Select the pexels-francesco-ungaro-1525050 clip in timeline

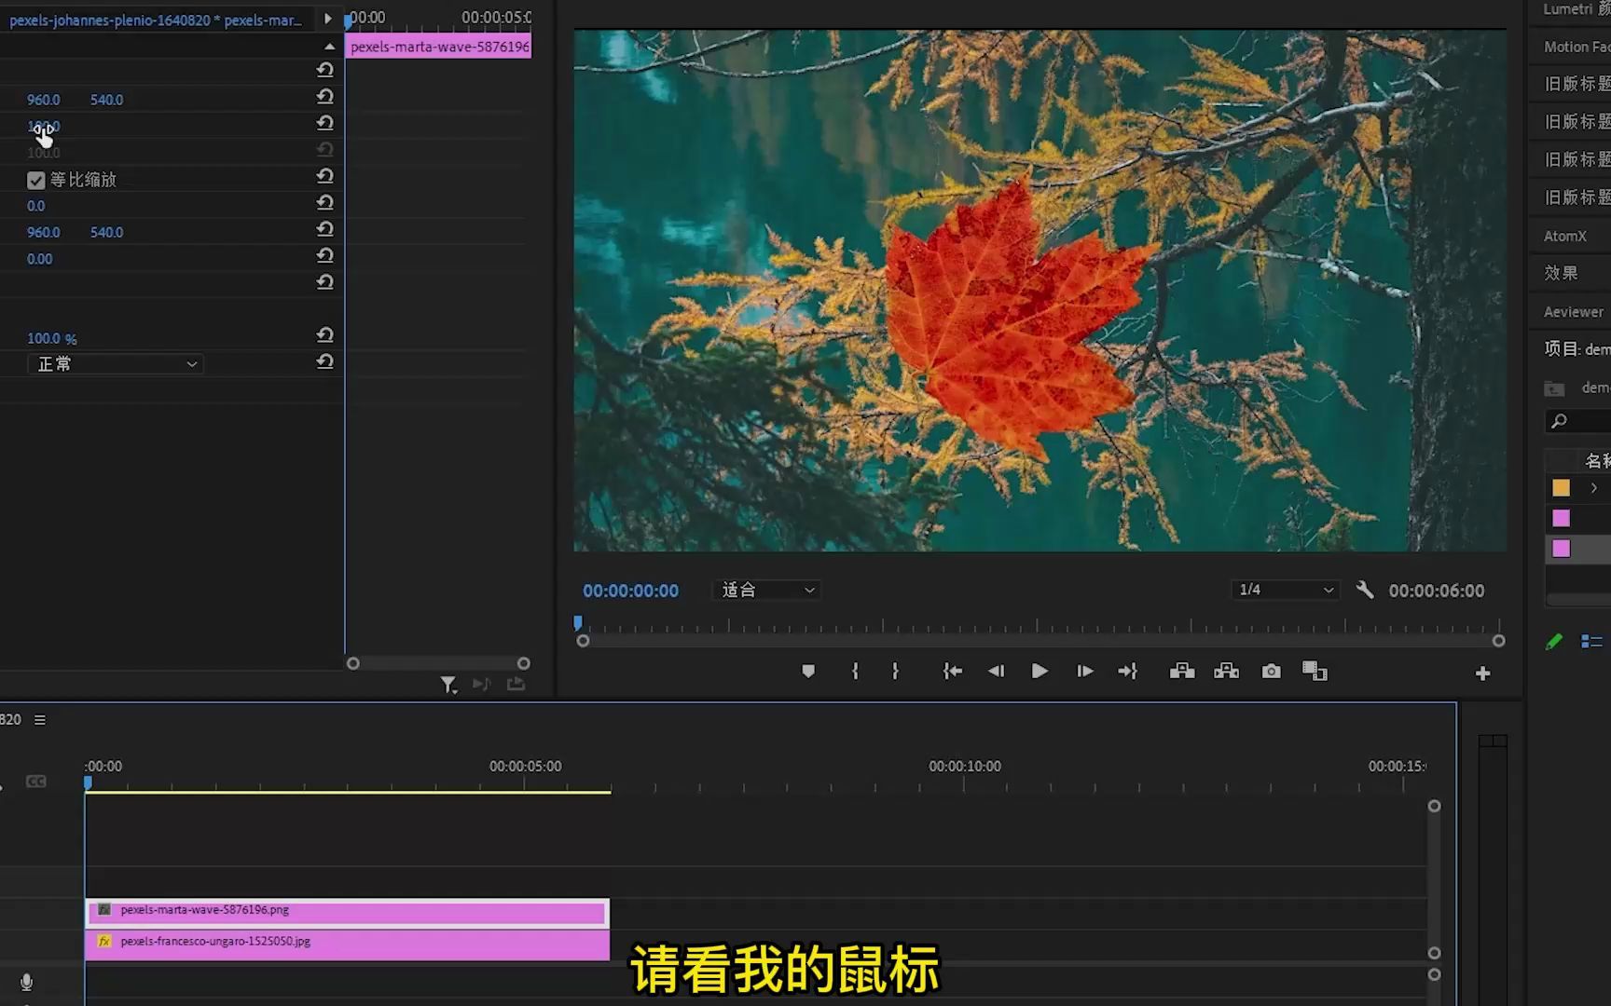tap(345, 942)
